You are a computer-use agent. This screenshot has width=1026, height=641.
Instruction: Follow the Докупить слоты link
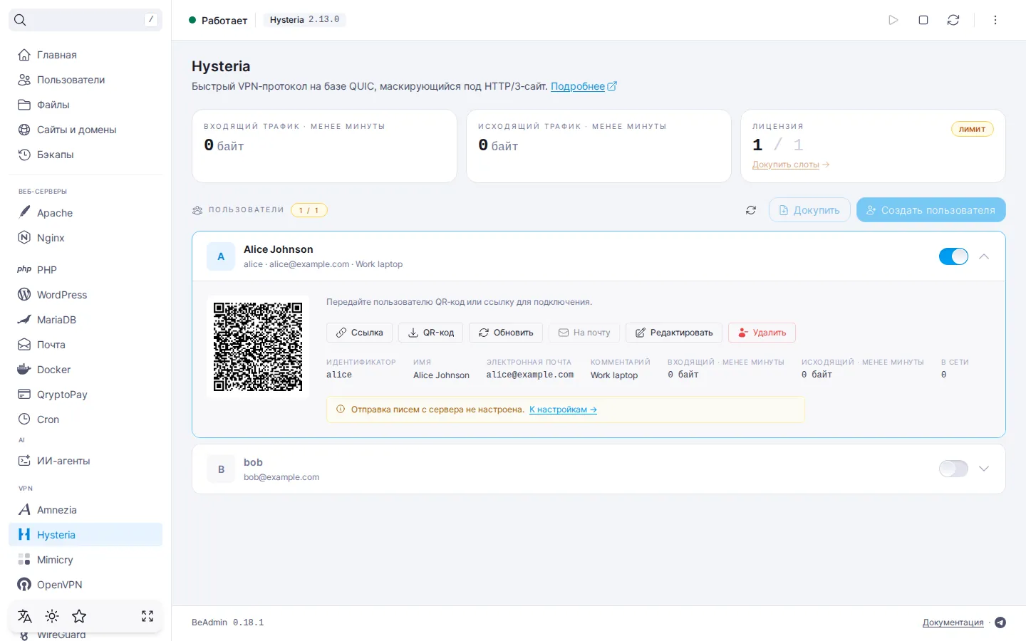coord(791,165)
